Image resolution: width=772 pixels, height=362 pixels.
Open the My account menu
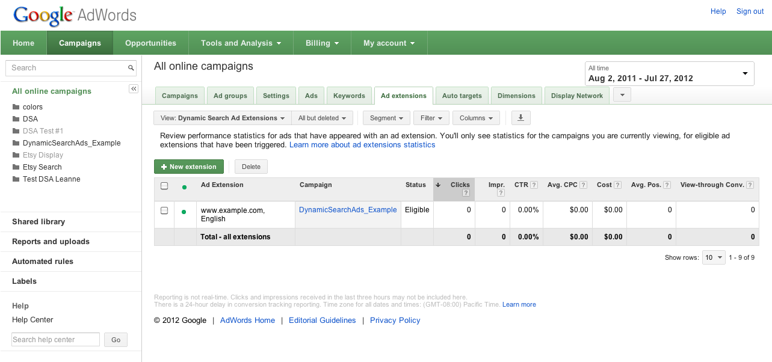(x=389, y=43)
